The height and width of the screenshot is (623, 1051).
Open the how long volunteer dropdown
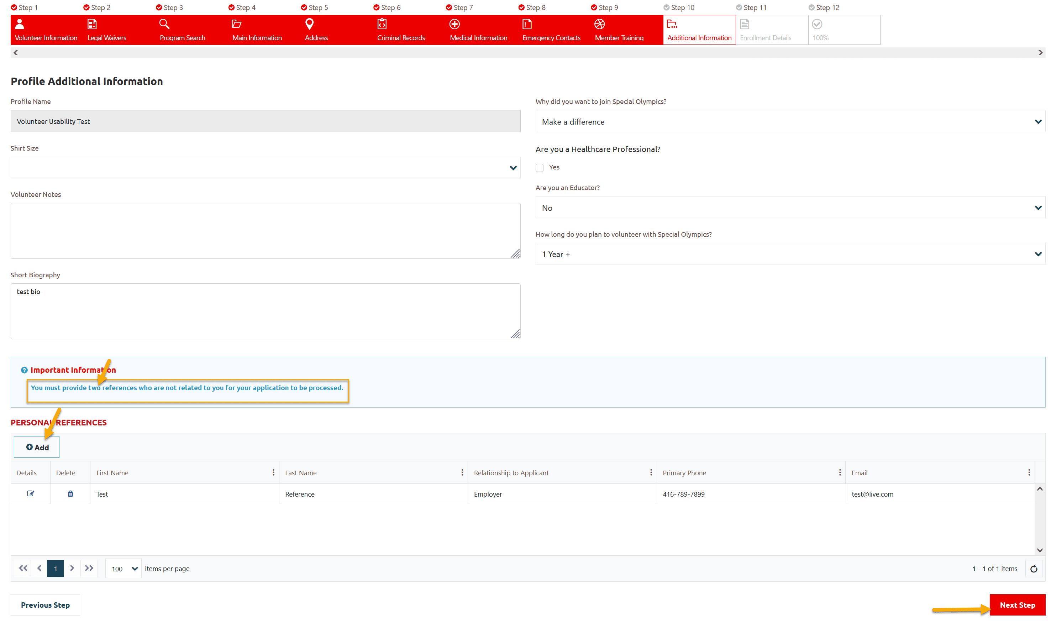[790, 253]
